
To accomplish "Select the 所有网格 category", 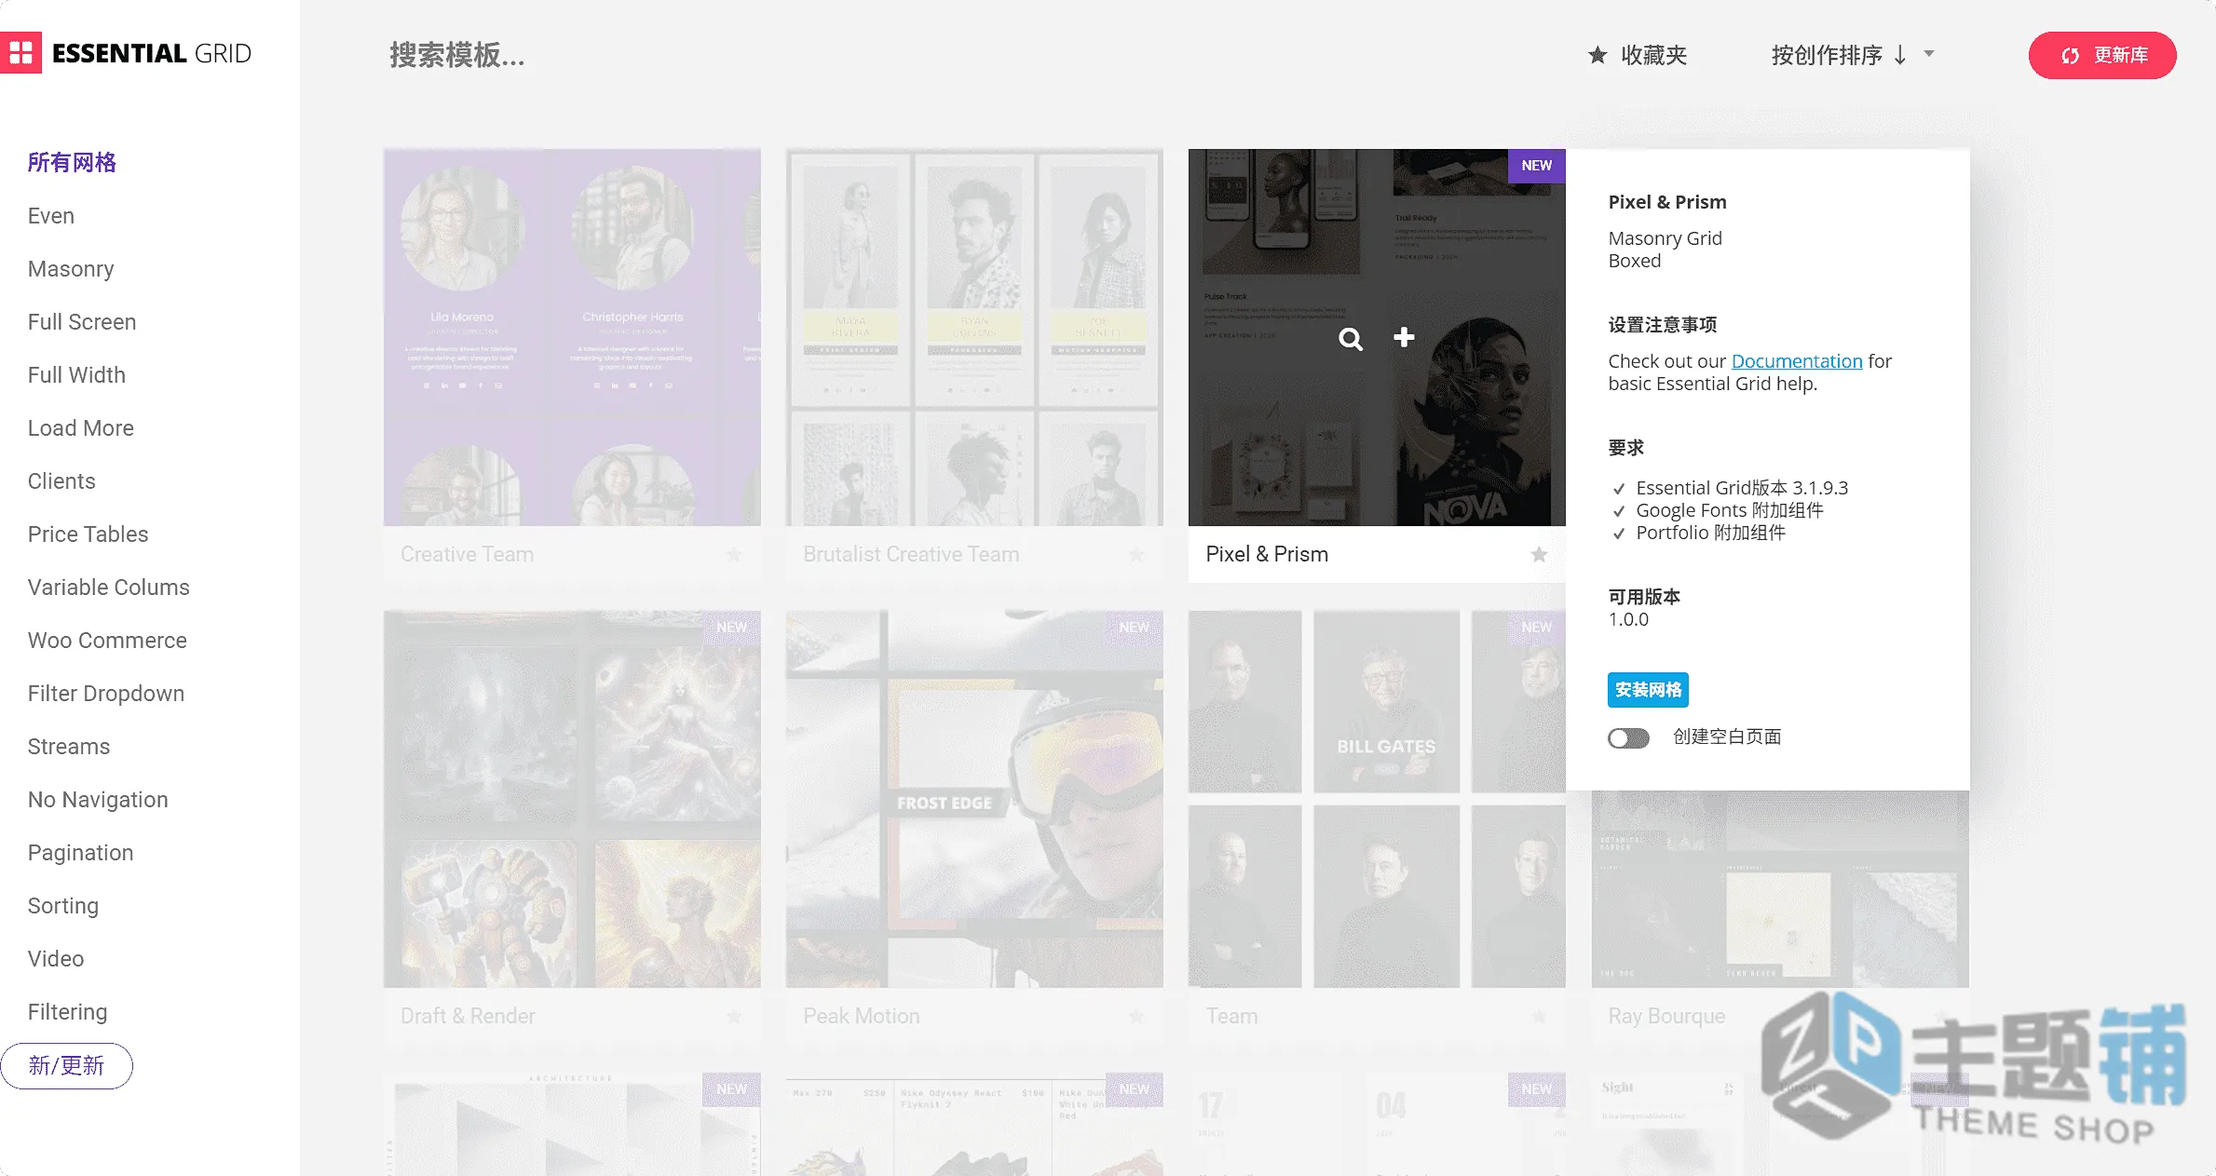I will (72, 163).
